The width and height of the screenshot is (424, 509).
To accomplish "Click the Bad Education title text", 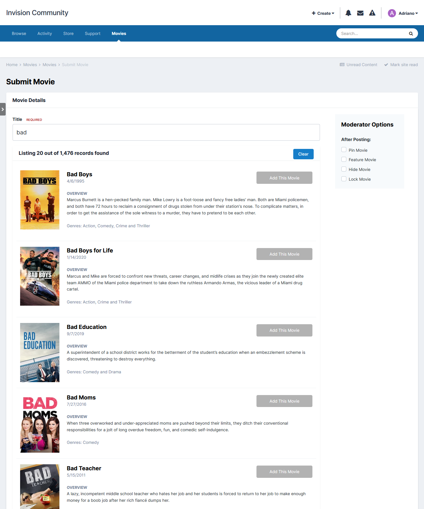I will tap(87, 327).
